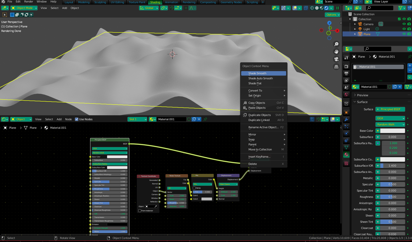Open GGX distribution dropdown in properties
412x242 pixels.
(x=390, y=118)
